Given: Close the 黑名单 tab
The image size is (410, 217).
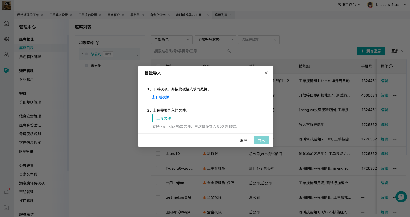Looking at the screenshot, I should point(143,15).
